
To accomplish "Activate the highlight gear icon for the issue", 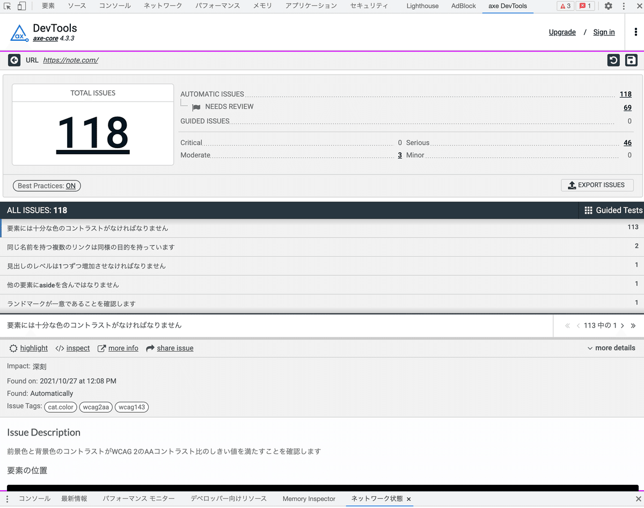I will point(13,348).
